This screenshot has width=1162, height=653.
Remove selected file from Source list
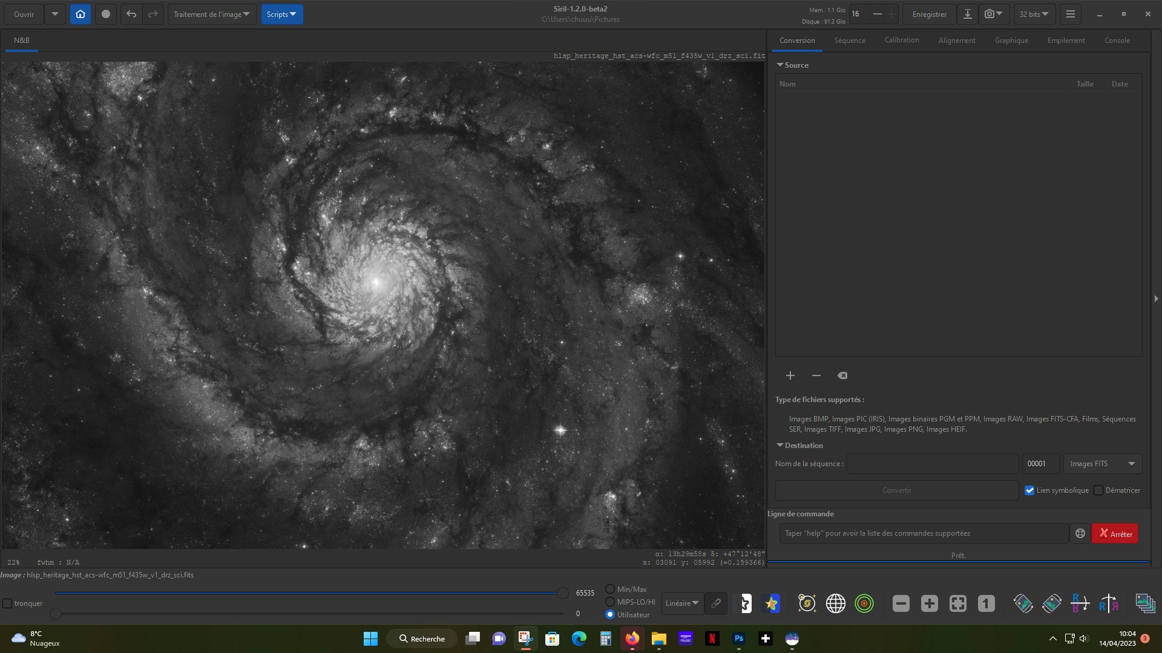click(816, 375)
